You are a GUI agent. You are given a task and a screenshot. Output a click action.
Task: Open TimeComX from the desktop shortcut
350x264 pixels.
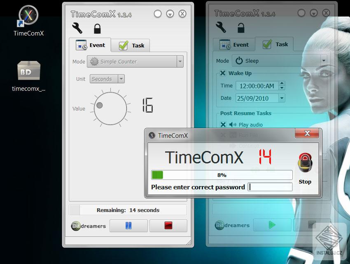coord(28,16)
